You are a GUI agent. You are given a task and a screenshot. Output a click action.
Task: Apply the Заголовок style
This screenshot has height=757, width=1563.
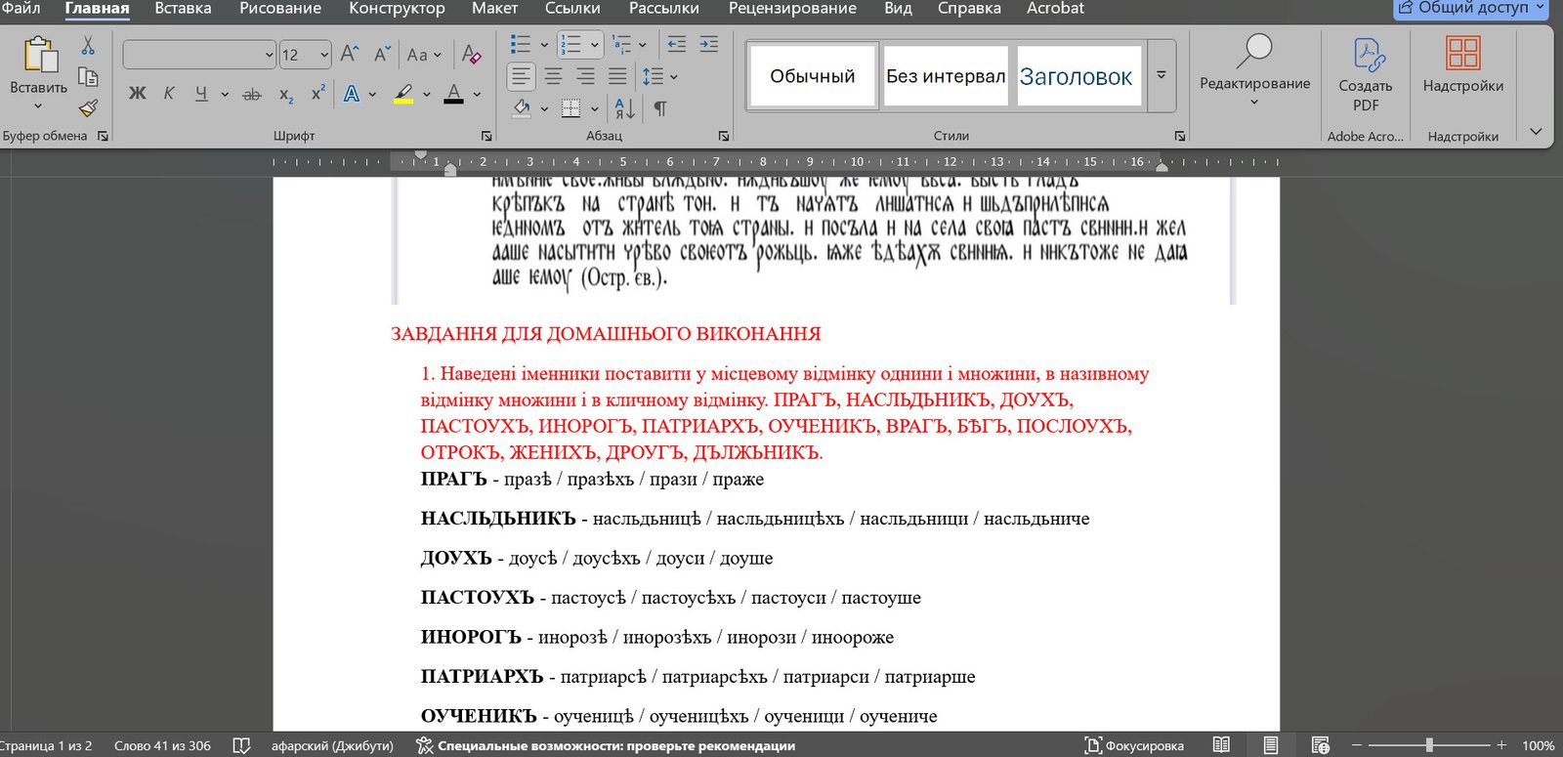[x=1076, y=76]
